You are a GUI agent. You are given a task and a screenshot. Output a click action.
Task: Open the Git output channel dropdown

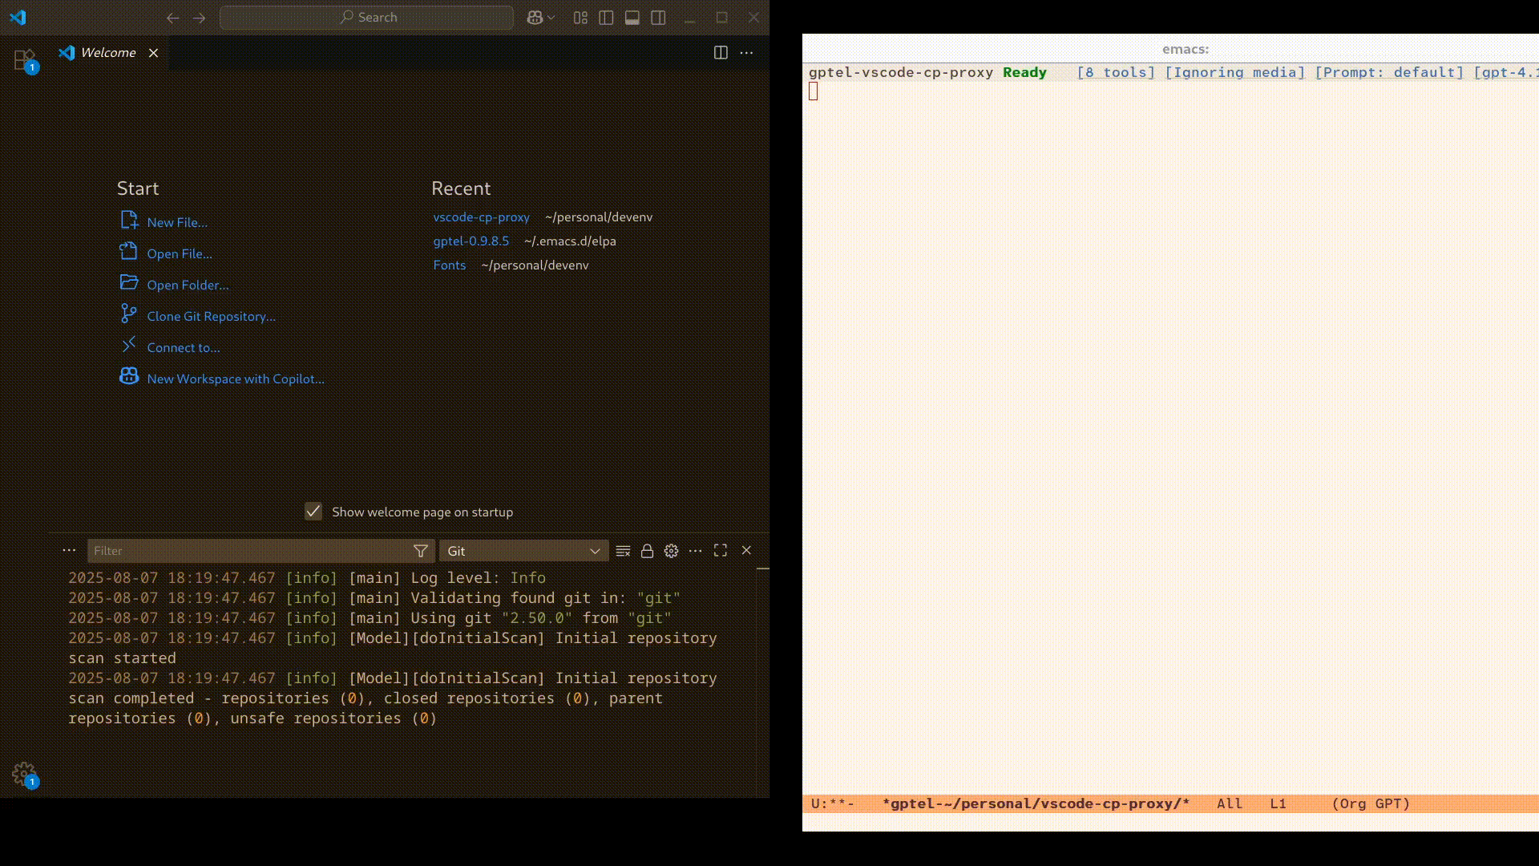(523, 551)
